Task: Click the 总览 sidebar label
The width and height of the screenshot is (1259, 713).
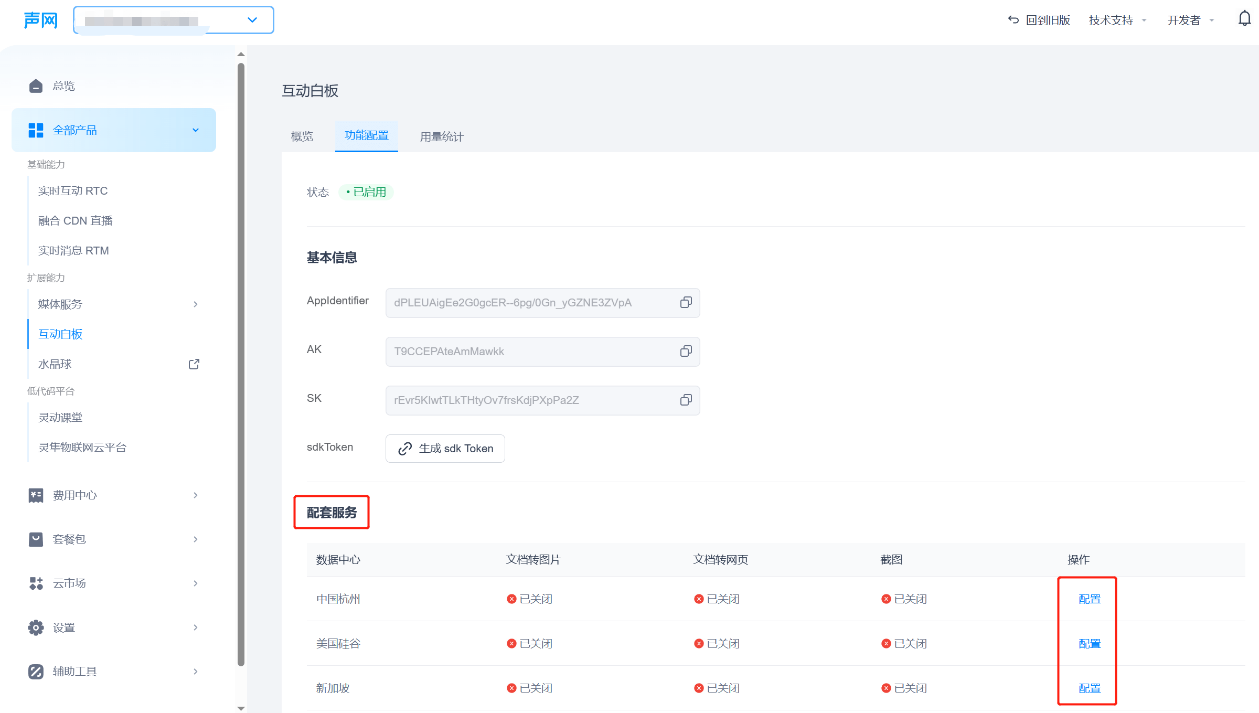Action: coord(64,86)
